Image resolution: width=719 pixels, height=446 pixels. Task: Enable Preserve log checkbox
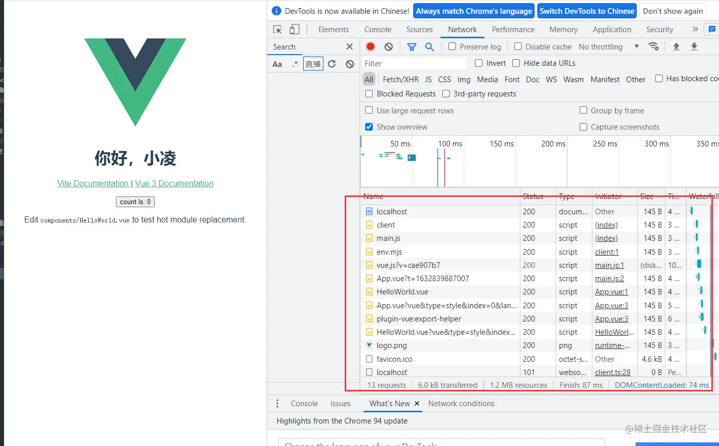452,46
